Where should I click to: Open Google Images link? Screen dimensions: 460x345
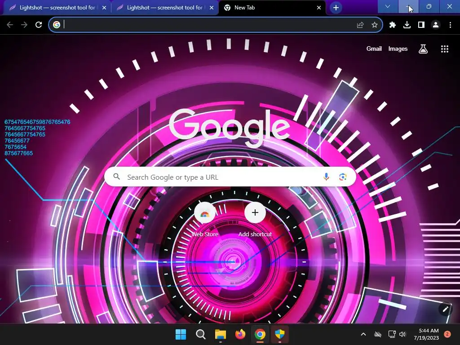tap(398, 49)
